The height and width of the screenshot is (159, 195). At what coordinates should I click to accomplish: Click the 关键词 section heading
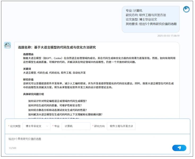tap(28, 69)
